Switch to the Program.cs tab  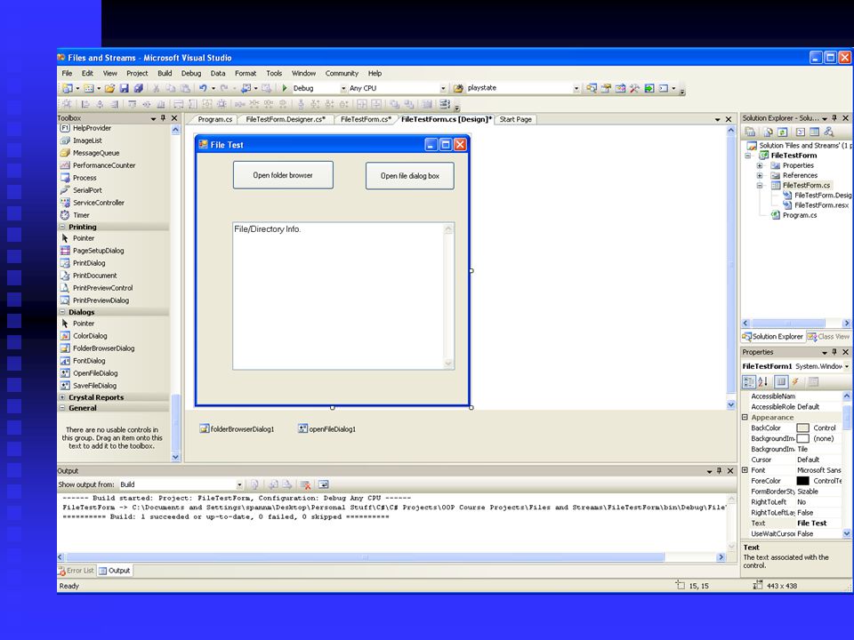click(x=215, y=119)
